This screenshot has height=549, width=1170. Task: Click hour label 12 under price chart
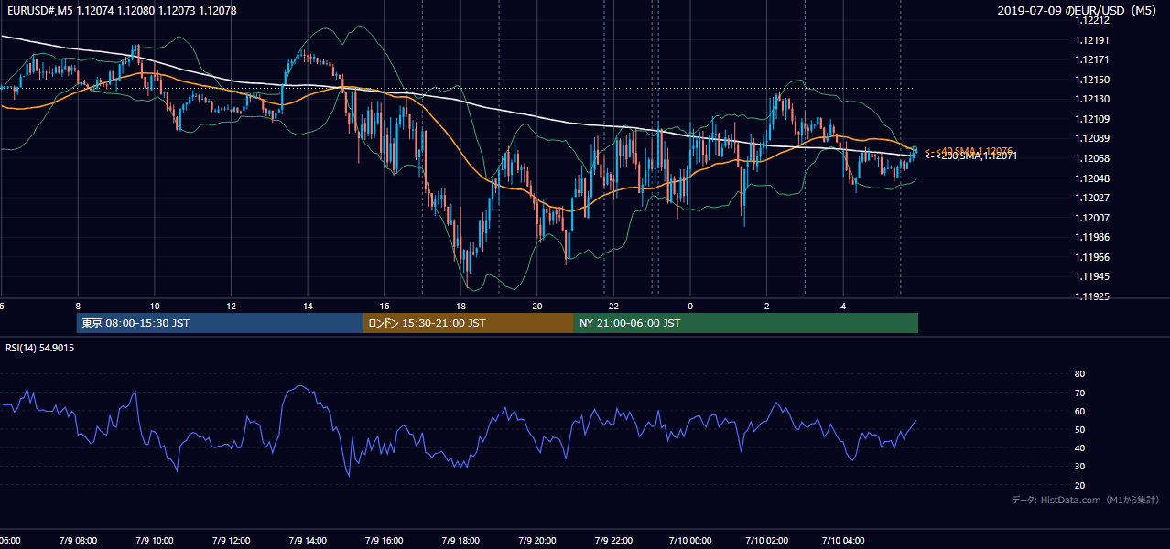click(231, 306)
